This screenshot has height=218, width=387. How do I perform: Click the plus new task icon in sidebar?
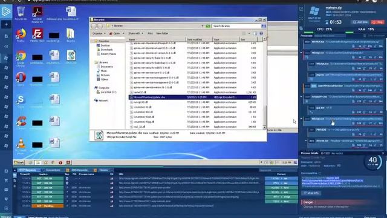6,24
